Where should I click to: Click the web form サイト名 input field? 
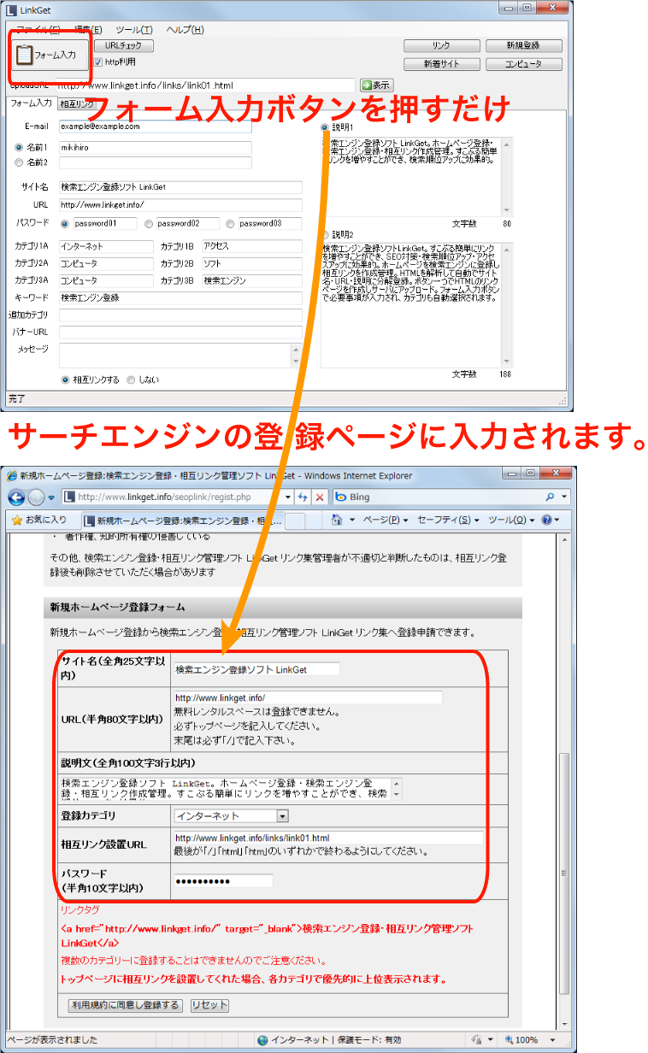pos(256,669)
